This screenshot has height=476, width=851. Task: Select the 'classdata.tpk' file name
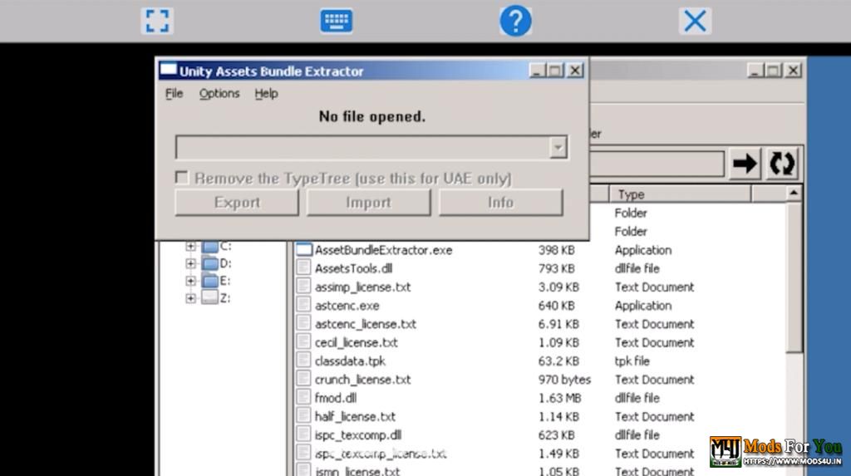point(350,361)
